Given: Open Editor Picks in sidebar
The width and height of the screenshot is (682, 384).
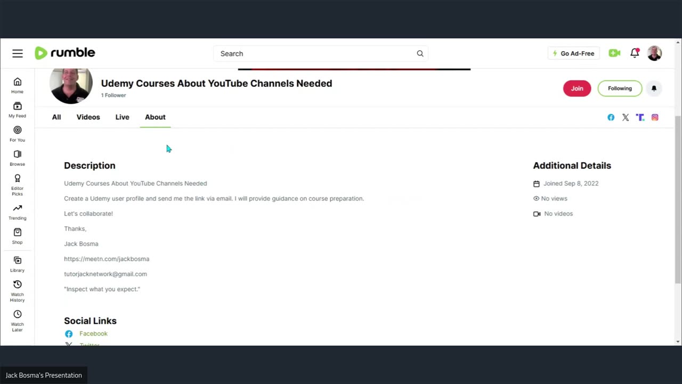Looking at the screenshot, I should 17,185.
